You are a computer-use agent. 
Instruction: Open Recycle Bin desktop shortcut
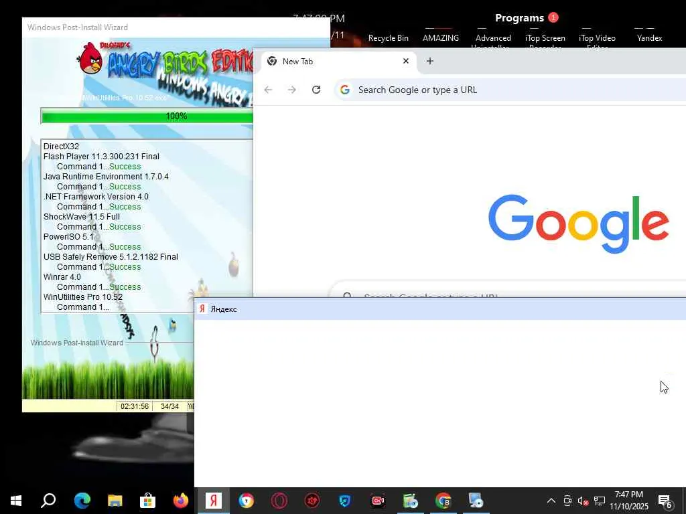pyautogui.click(x=388, y=38)
